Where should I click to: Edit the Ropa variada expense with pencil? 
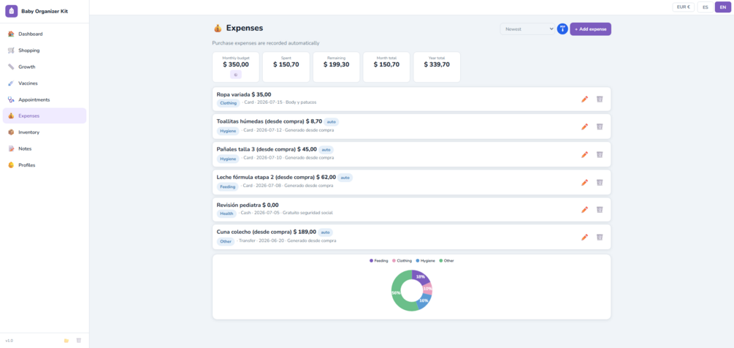pyautogui.click(x=584, y=99)
